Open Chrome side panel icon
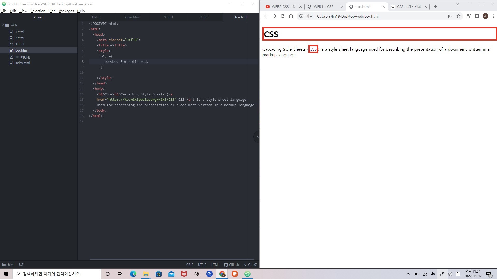 [x=477, y=16]
